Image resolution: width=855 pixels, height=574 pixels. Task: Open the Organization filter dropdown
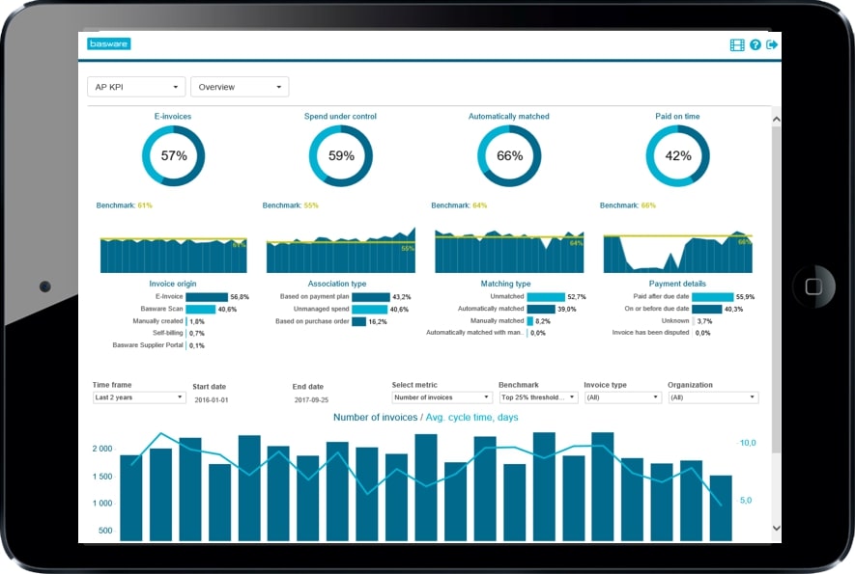click(712, 397)
